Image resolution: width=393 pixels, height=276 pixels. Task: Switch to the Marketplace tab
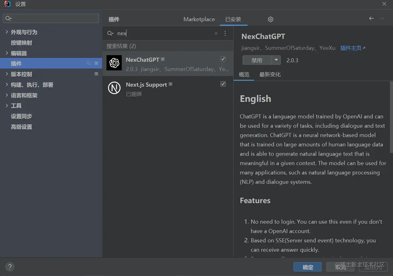point(199,19)
